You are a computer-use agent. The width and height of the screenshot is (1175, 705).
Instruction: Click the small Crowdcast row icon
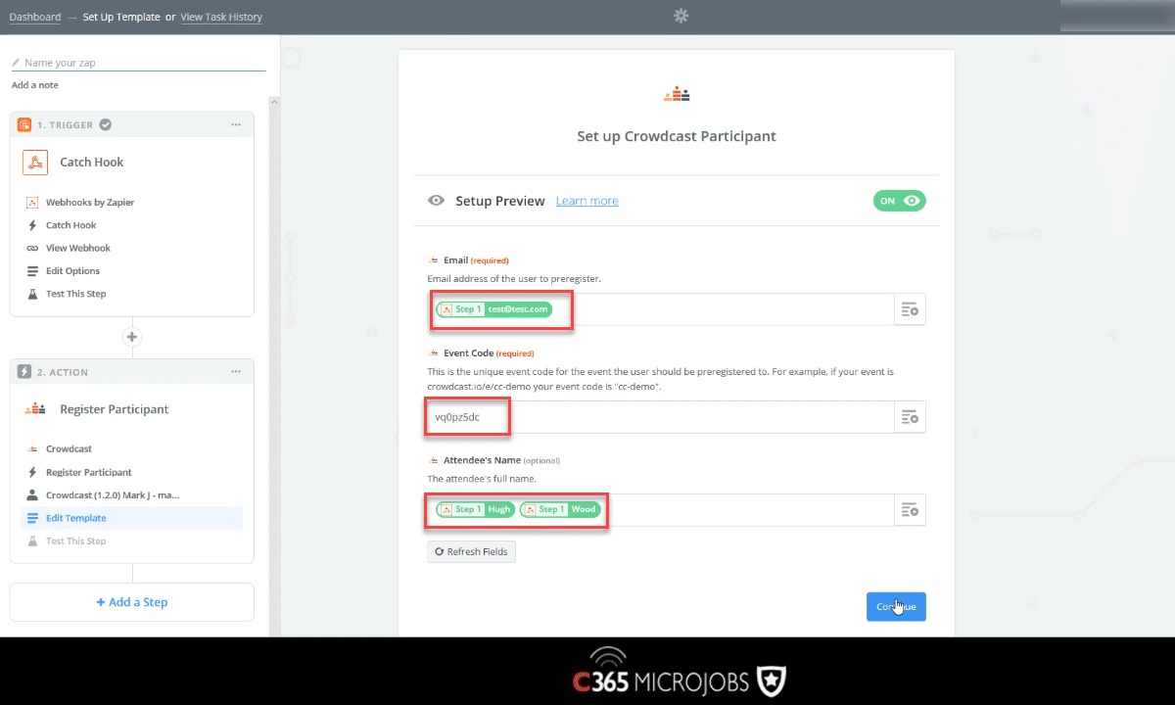[x=32, y=448]
